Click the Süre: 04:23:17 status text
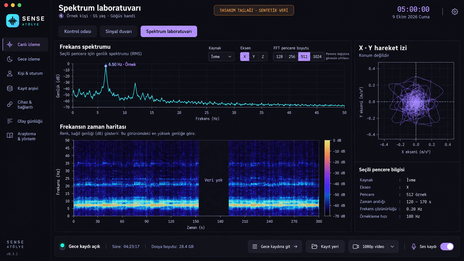Screen dimensions: 464x261 click(x=126, y=247)
